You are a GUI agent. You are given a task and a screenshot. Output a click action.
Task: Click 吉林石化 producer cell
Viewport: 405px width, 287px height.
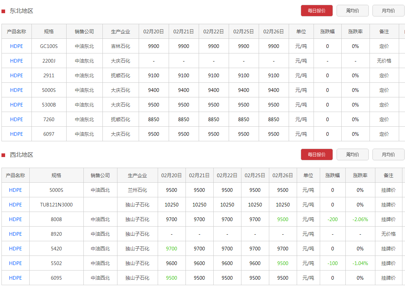[x=121, y=46]
